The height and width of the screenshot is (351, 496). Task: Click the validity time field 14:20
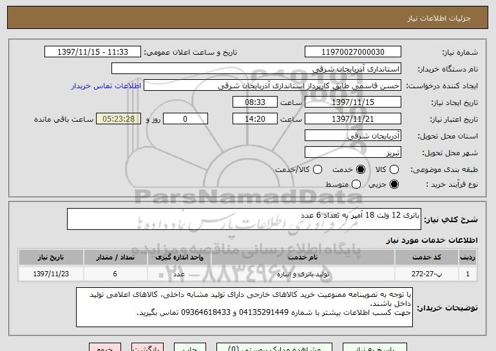pyautogui.click(x=255, y=119)
